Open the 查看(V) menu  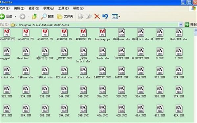(34, 8)
